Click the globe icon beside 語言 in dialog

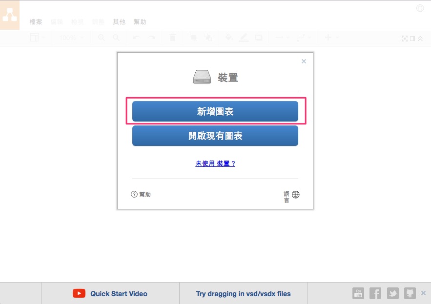click(295, 195)
